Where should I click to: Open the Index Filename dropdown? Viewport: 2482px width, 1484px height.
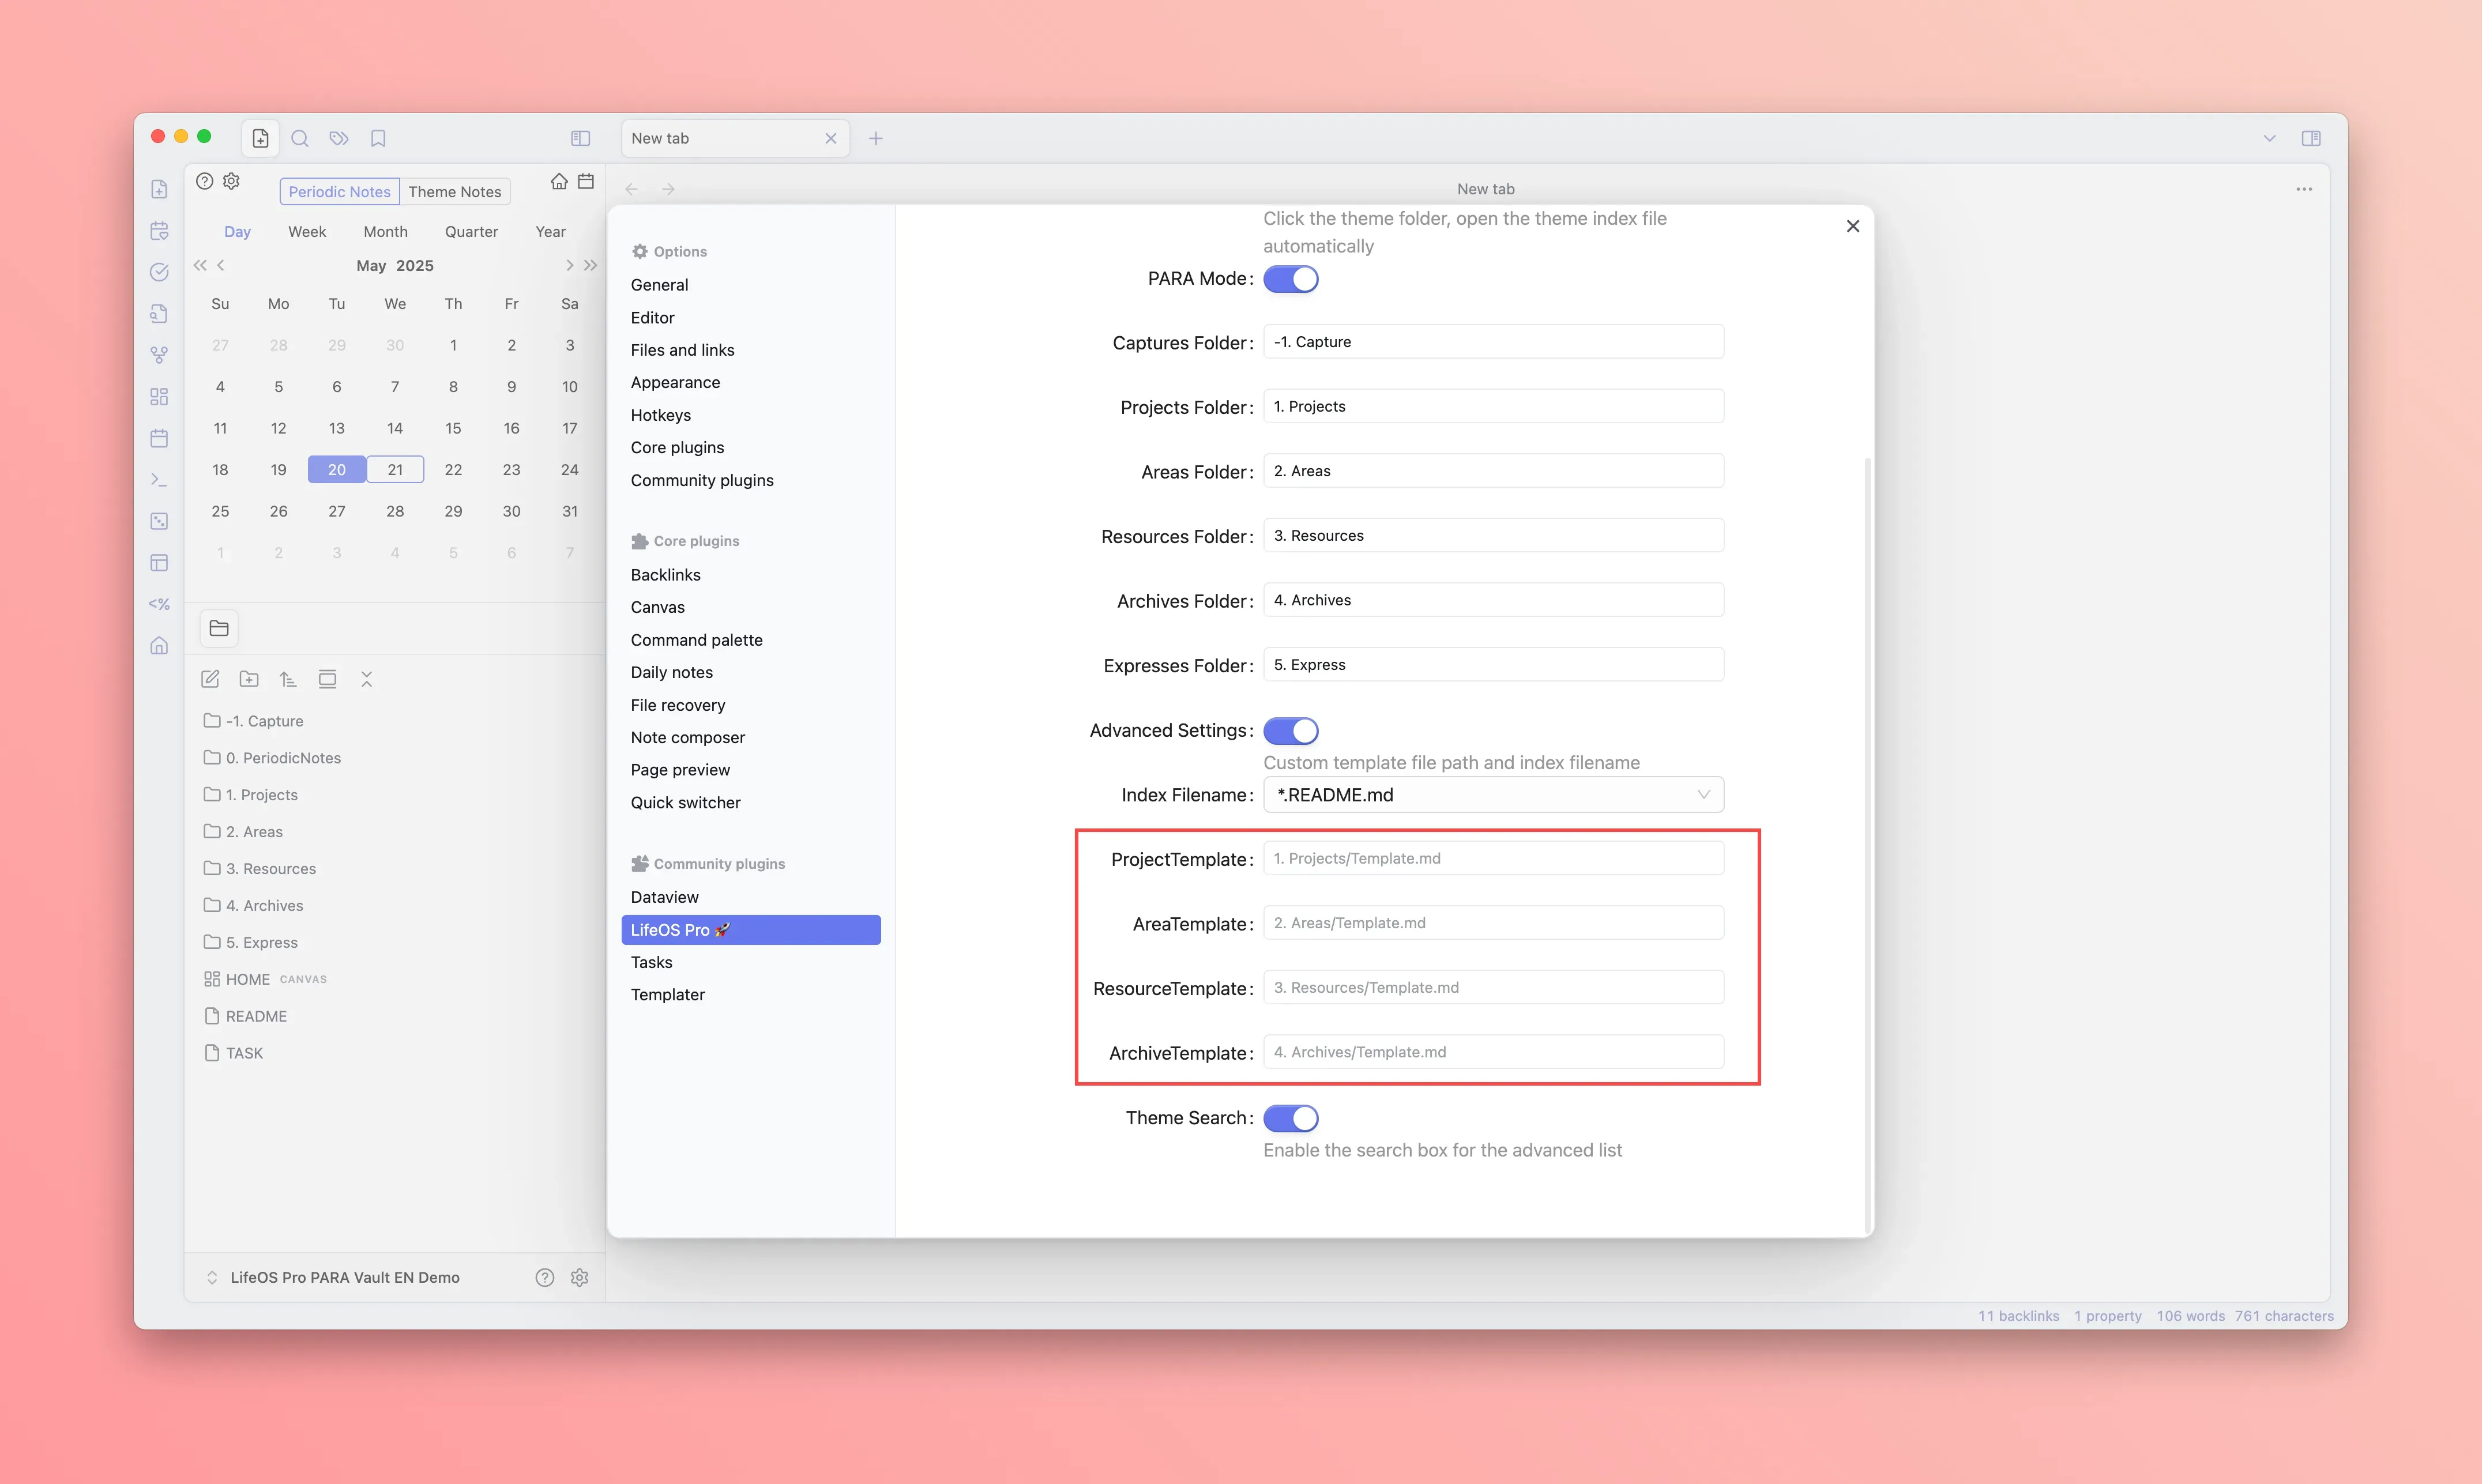[1493, 795]
